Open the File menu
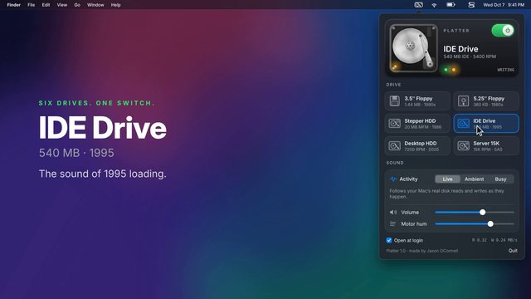The image size is (531, 299). pyautogui.click(x=32, y=5)
